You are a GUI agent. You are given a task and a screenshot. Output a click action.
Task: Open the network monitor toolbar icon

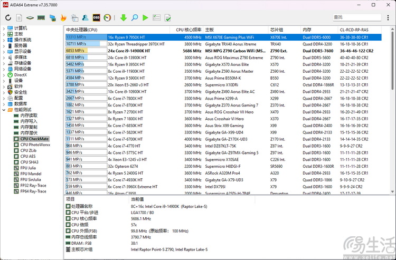[x=52, y=17]
